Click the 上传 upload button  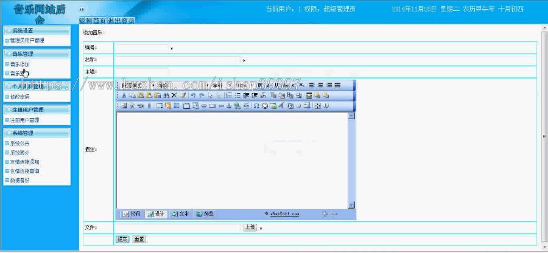pos(250,227)
